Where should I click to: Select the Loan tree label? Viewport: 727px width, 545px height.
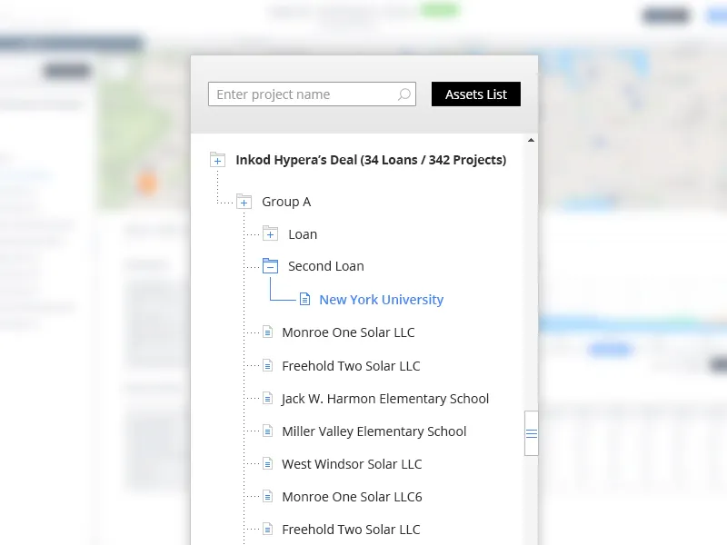click(303, 234)
